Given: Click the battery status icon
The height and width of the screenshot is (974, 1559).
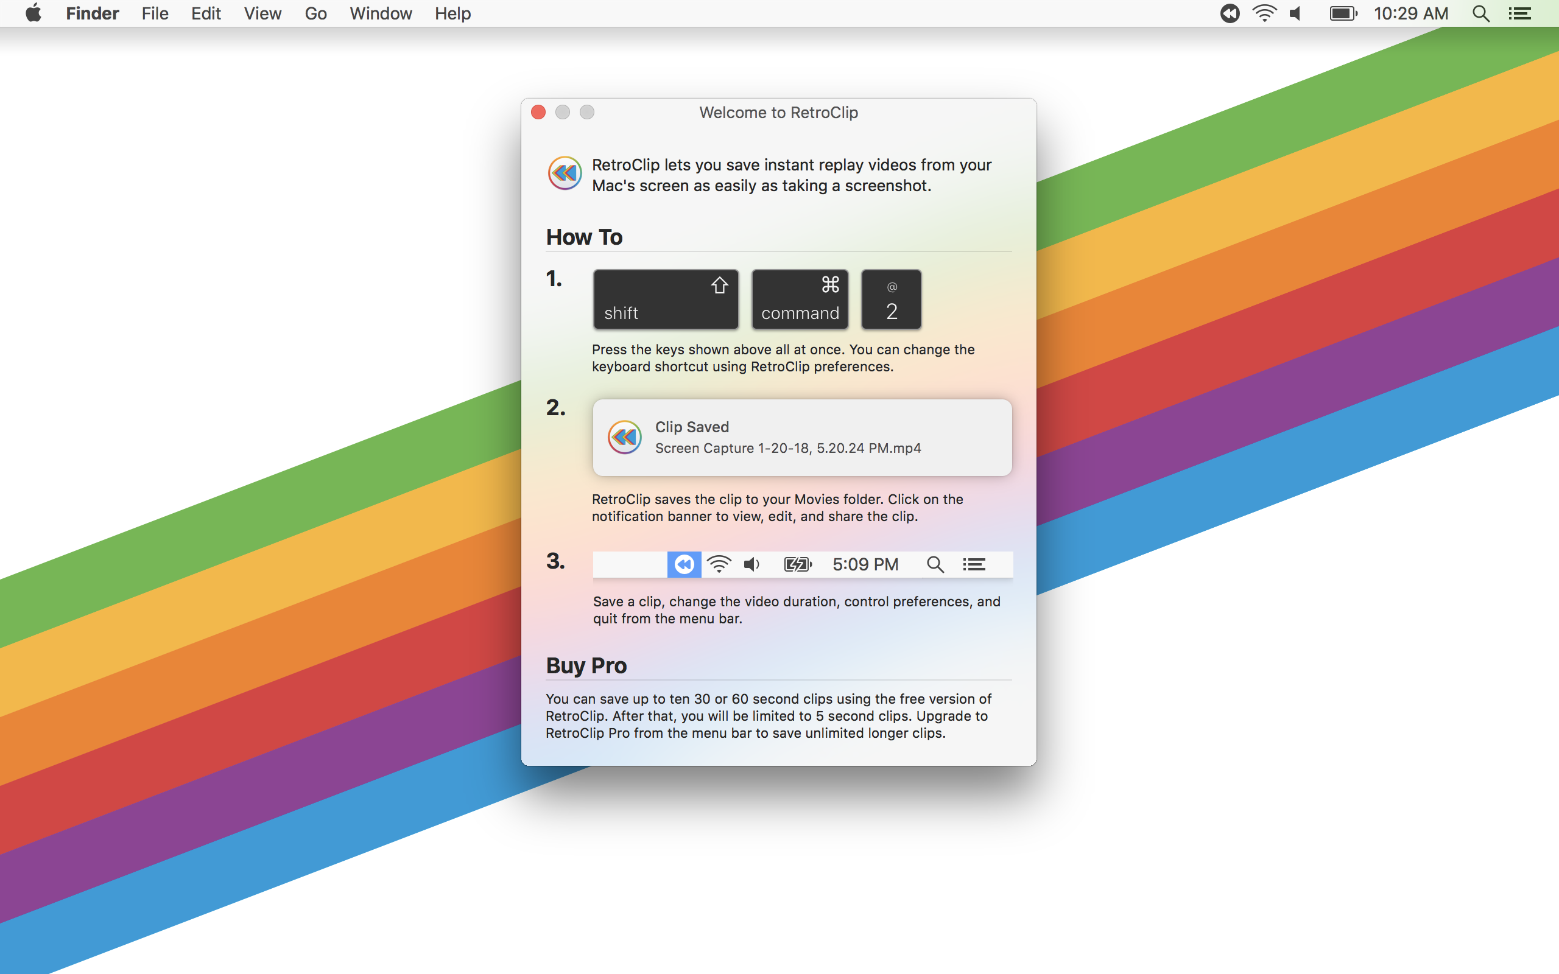Looking at the screenshot, I should (1343, 13).
